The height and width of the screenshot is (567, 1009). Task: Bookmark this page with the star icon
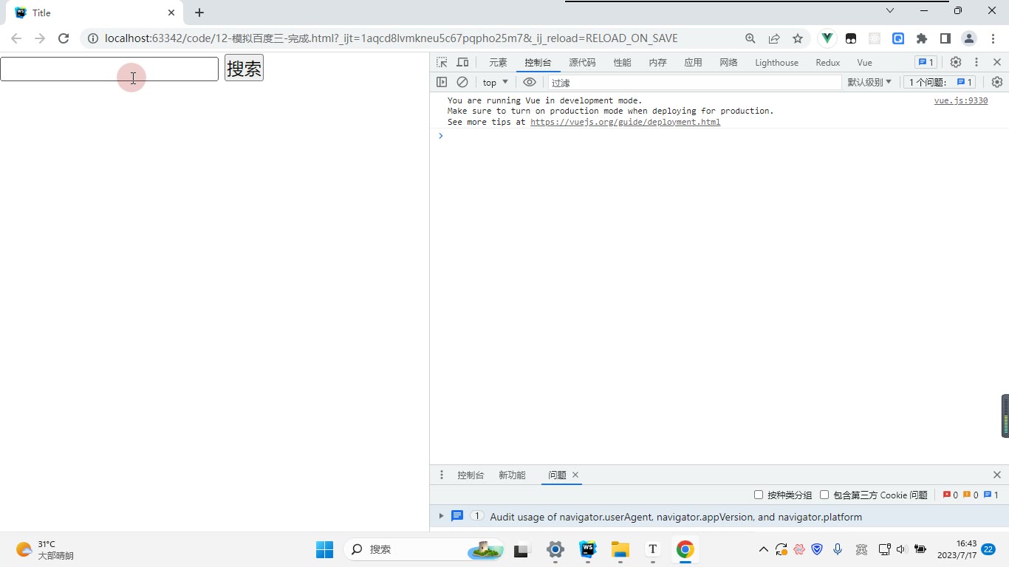click(x=798, y=38)
